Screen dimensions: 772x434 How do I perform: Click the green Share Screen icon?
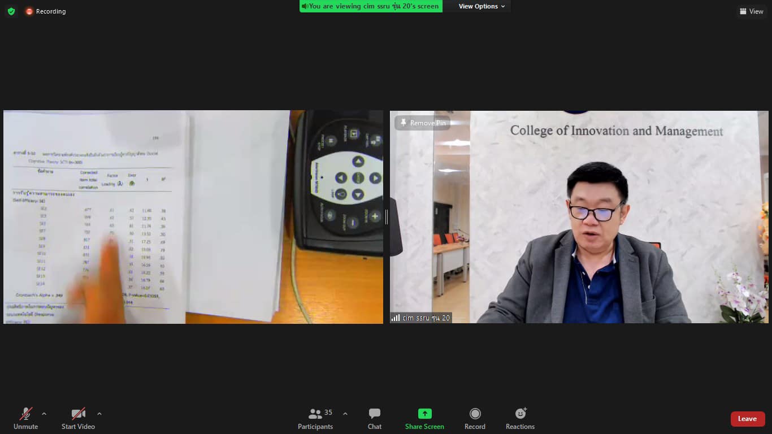[x=424, y=414]
